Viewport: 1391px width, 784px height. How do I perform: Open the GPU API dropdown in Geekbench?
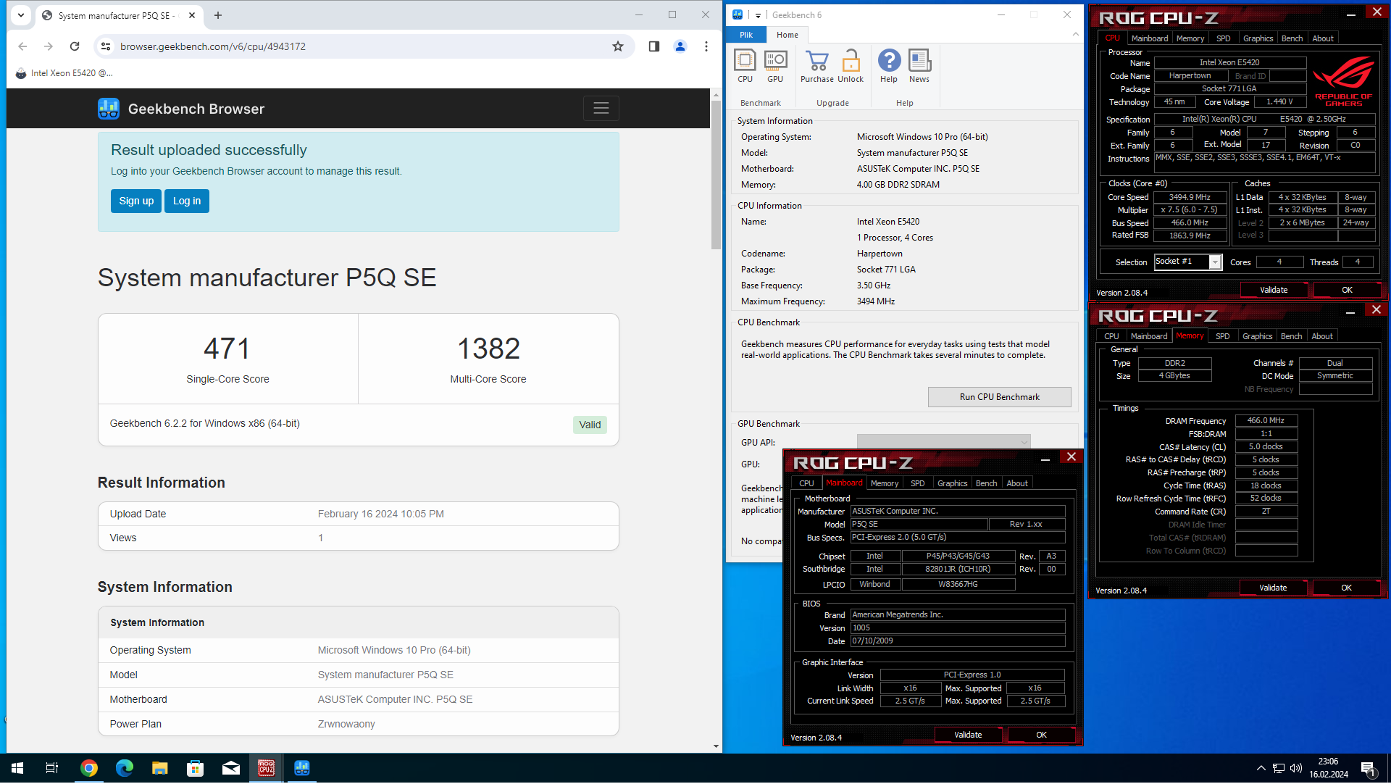[x=943, y=443]
